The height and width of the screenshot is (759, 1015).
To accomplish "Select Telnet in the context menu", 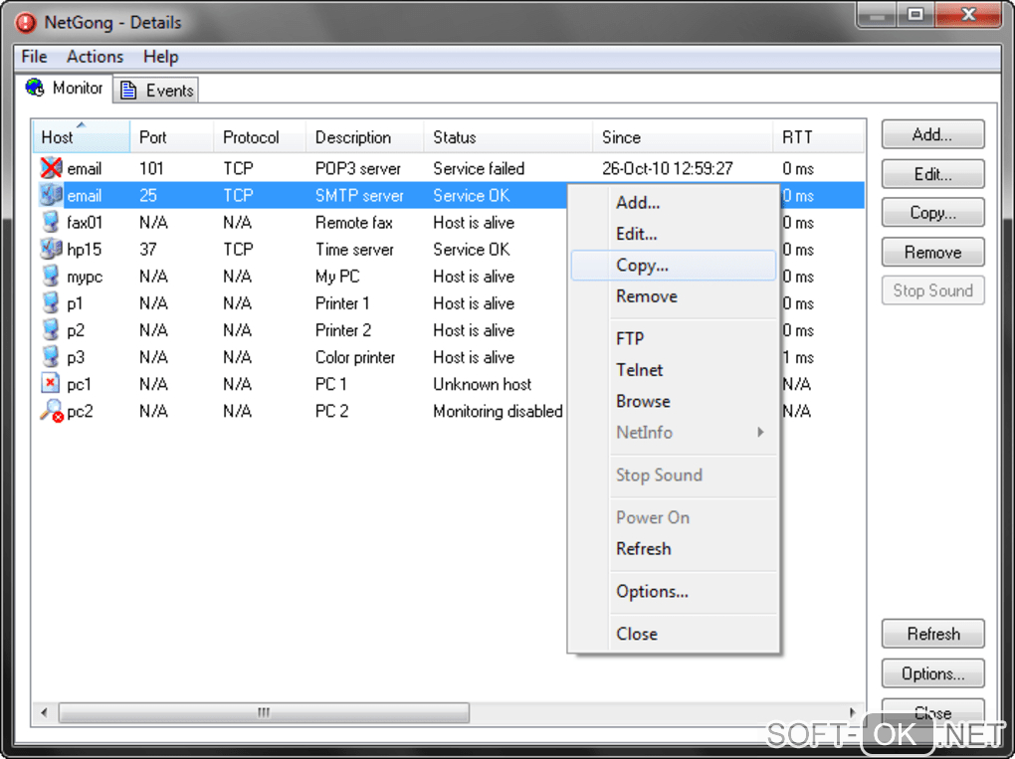I will pyautogui.click(x=674, y=369).
